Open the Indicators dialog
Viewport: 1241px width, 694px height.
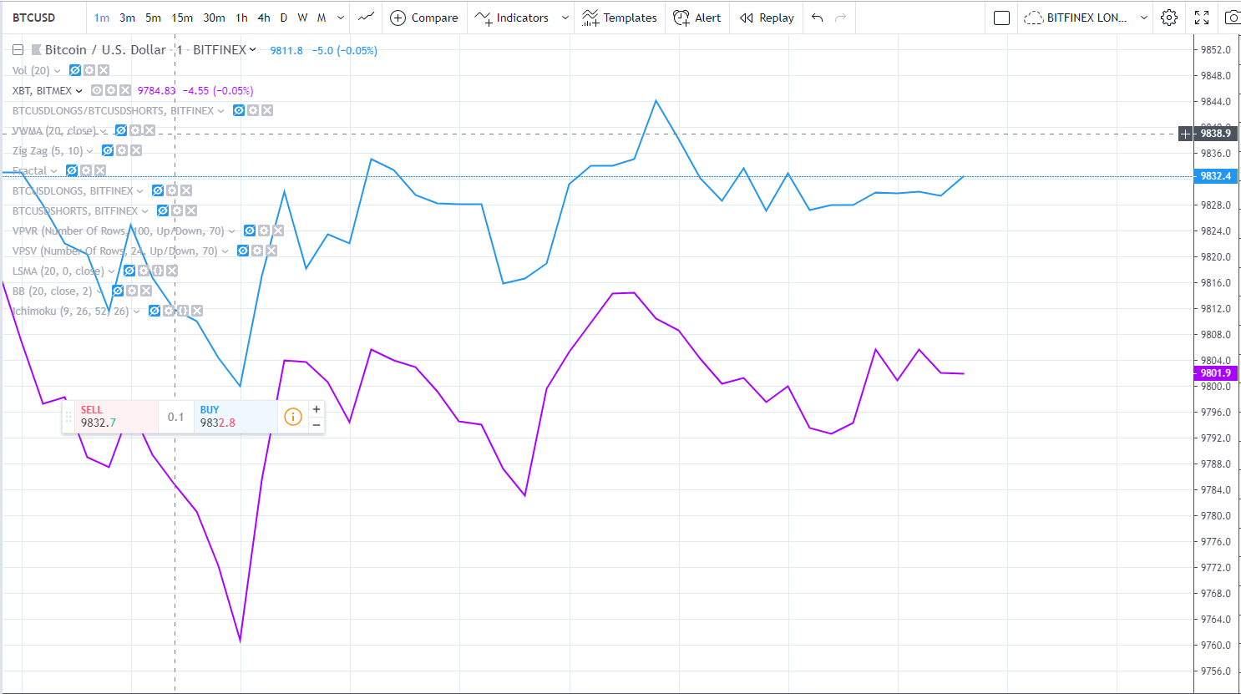512,18
